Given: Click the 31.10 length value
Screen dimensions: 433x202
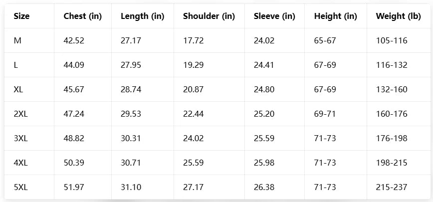Looking at the screenshot, I should click(x=131, y=187).
